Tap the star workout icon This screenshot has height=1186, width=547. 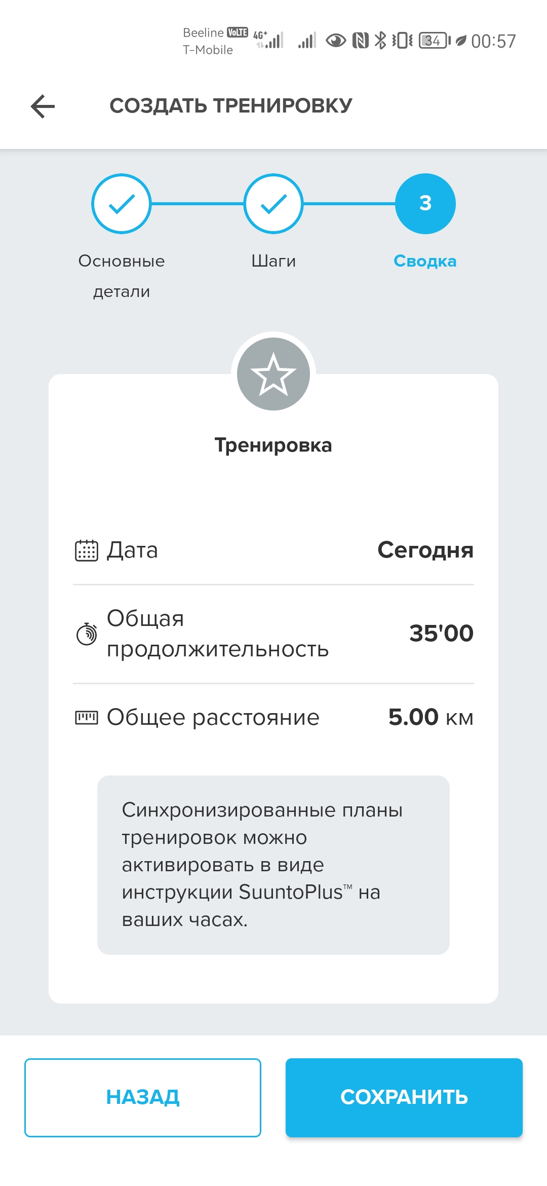click(273, 374)
